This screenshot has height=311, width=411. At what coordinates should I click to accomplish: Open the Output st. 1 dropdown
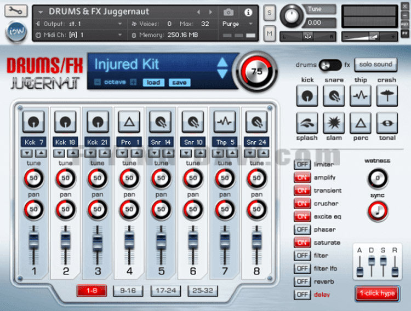(79, 24)
